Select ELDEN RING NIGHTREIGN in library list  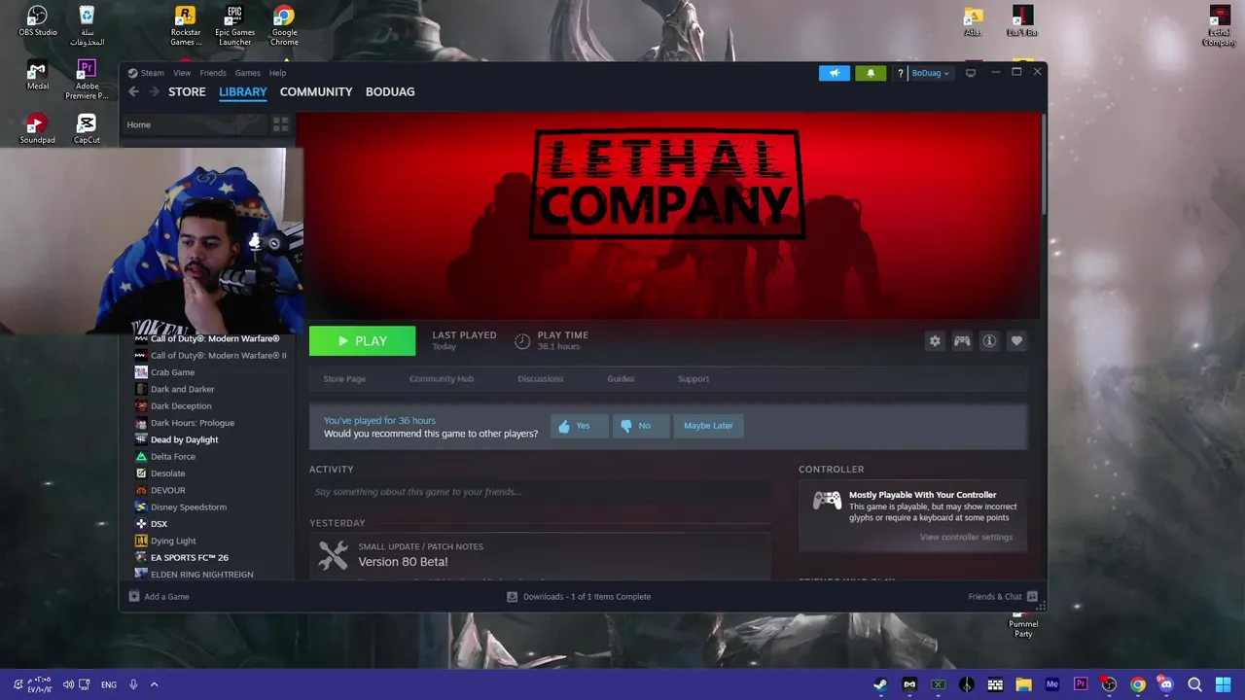click(201, 575)
